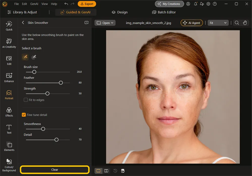Viewport: 252px width, 176px height.
Task: Click the Detail value 70
Action: point(80,140)
